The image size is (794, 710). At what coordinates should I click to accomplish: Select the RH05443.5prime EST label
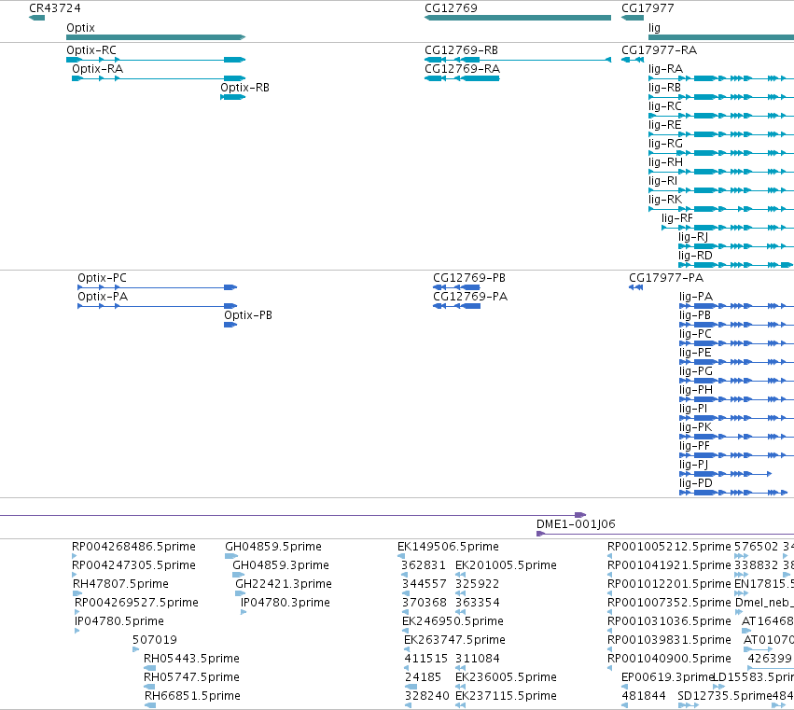tap(191, 659)
